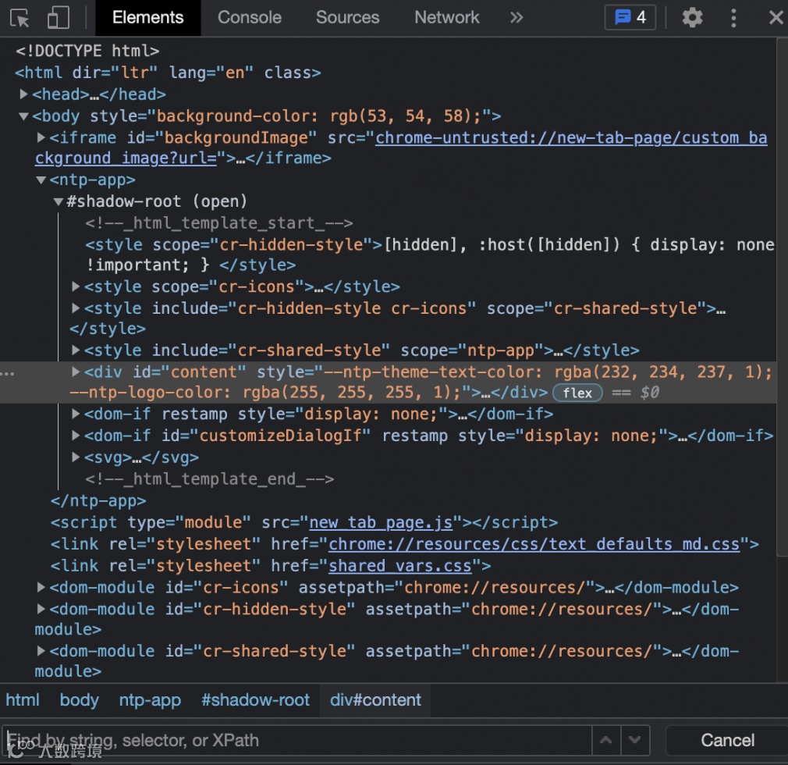Screen dimensions: 788x765
Task: Select the script type="module" line
Action: point(304,522)
